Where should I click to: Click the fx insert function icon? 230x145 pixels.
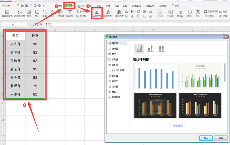(41, 24)
